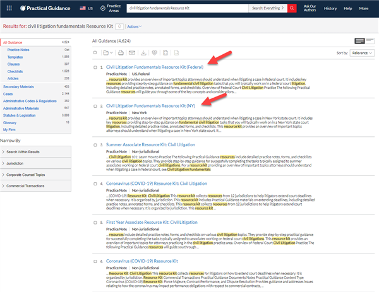Switch to full detail view icon
This screenshot has width=379, height=292.
click(359, 41)
